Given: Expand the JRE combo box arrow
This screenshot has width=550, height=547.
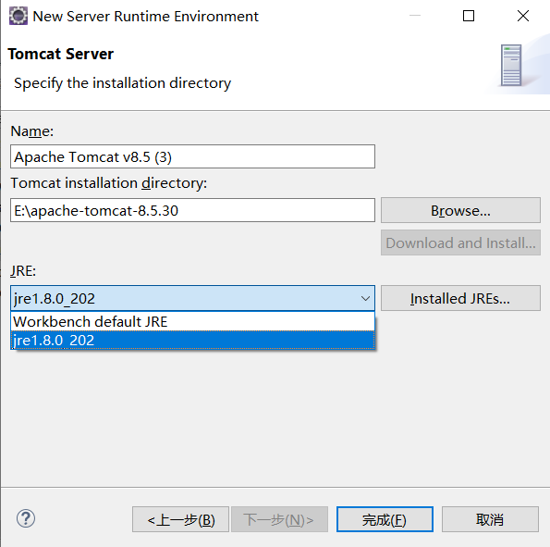Looking at the screenshot, I should (x=365, y=299).
